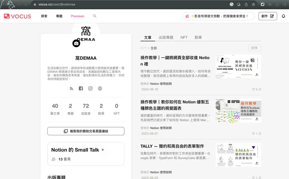Open the notifications bell
Image resolution: width=289 pixels, height=179 pixels.
284,16
